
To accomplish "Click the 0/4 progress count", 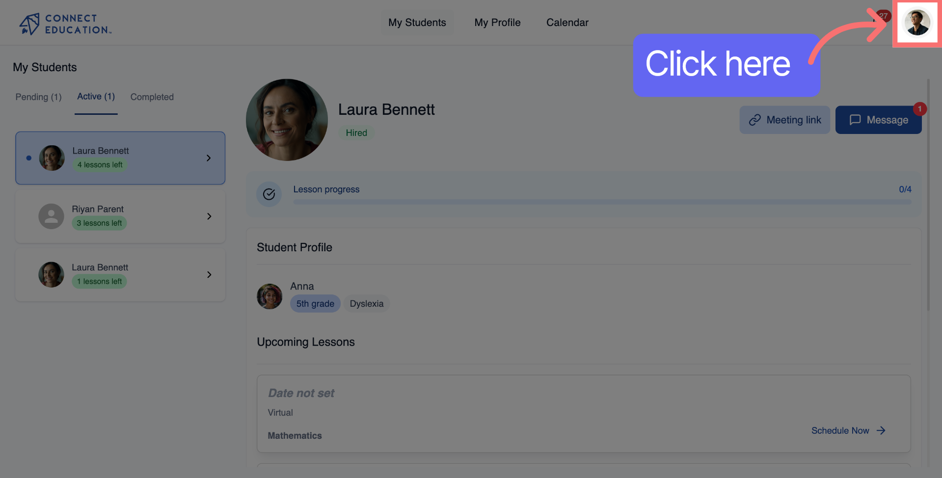I will 905,189.
